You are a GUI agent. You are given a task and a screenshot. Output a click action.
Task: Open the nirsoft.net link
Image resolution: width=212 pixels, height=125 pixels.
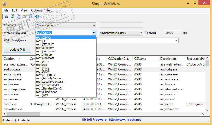(x=125, y=120)
